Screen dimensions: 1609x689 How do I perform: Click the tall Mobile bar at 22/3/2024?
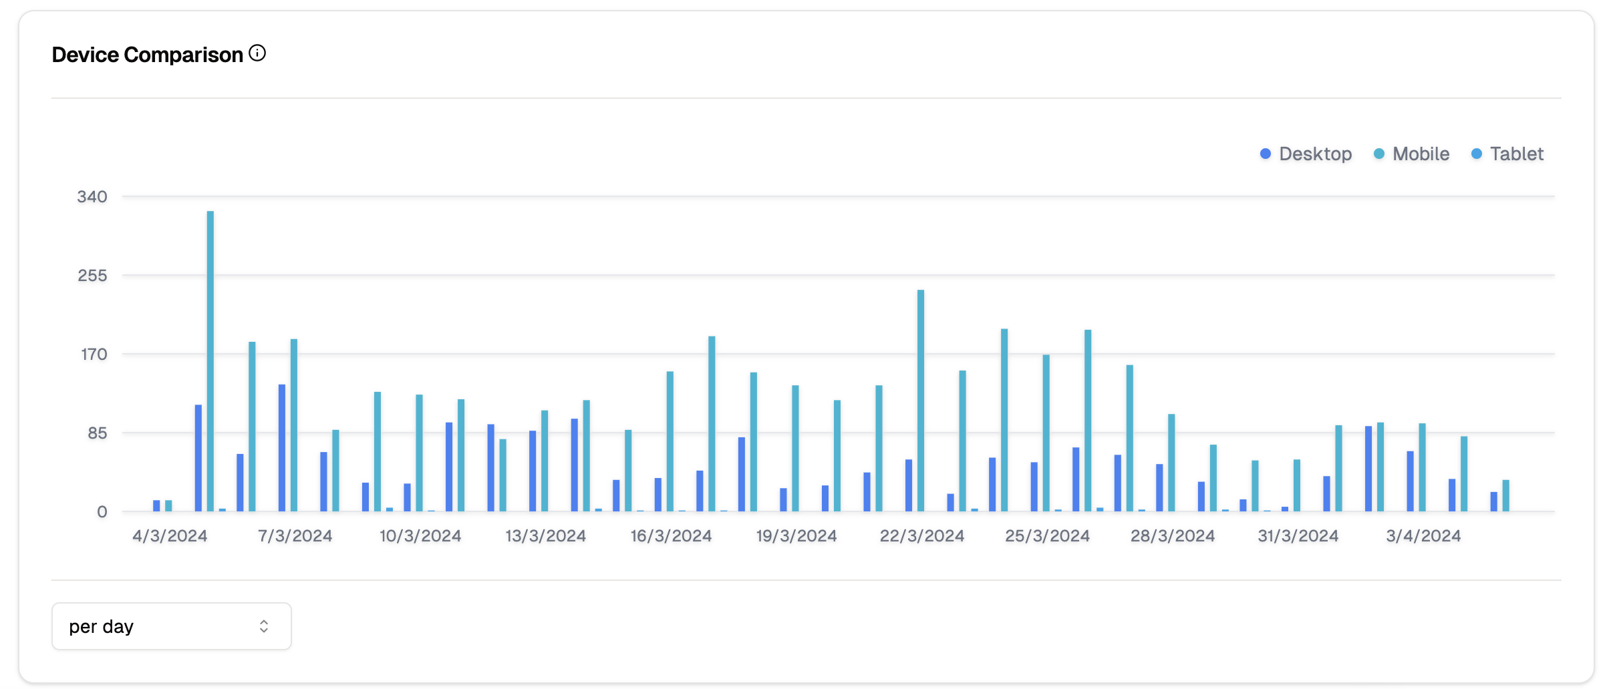tap(921, 401)
